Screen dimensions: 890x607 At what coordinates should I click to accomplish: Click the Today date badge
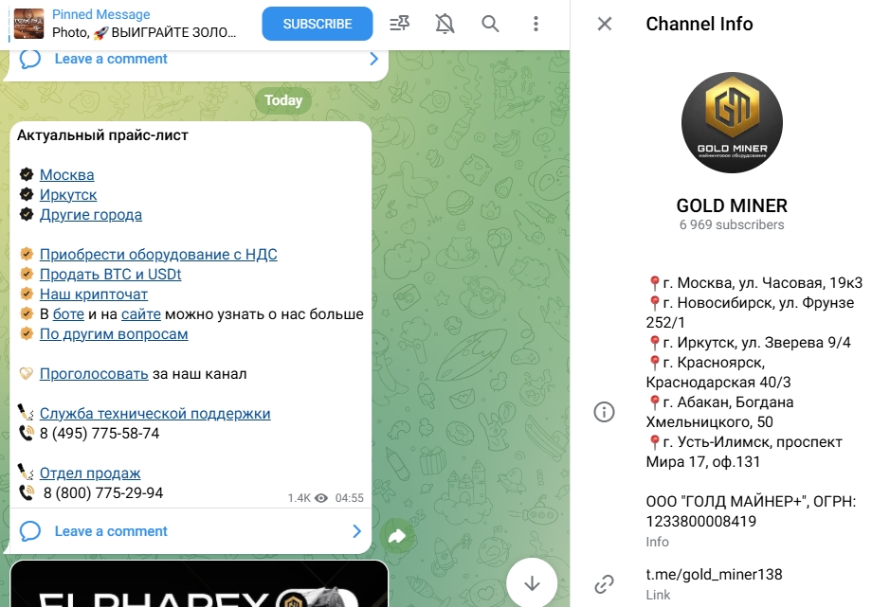(283, 100)
